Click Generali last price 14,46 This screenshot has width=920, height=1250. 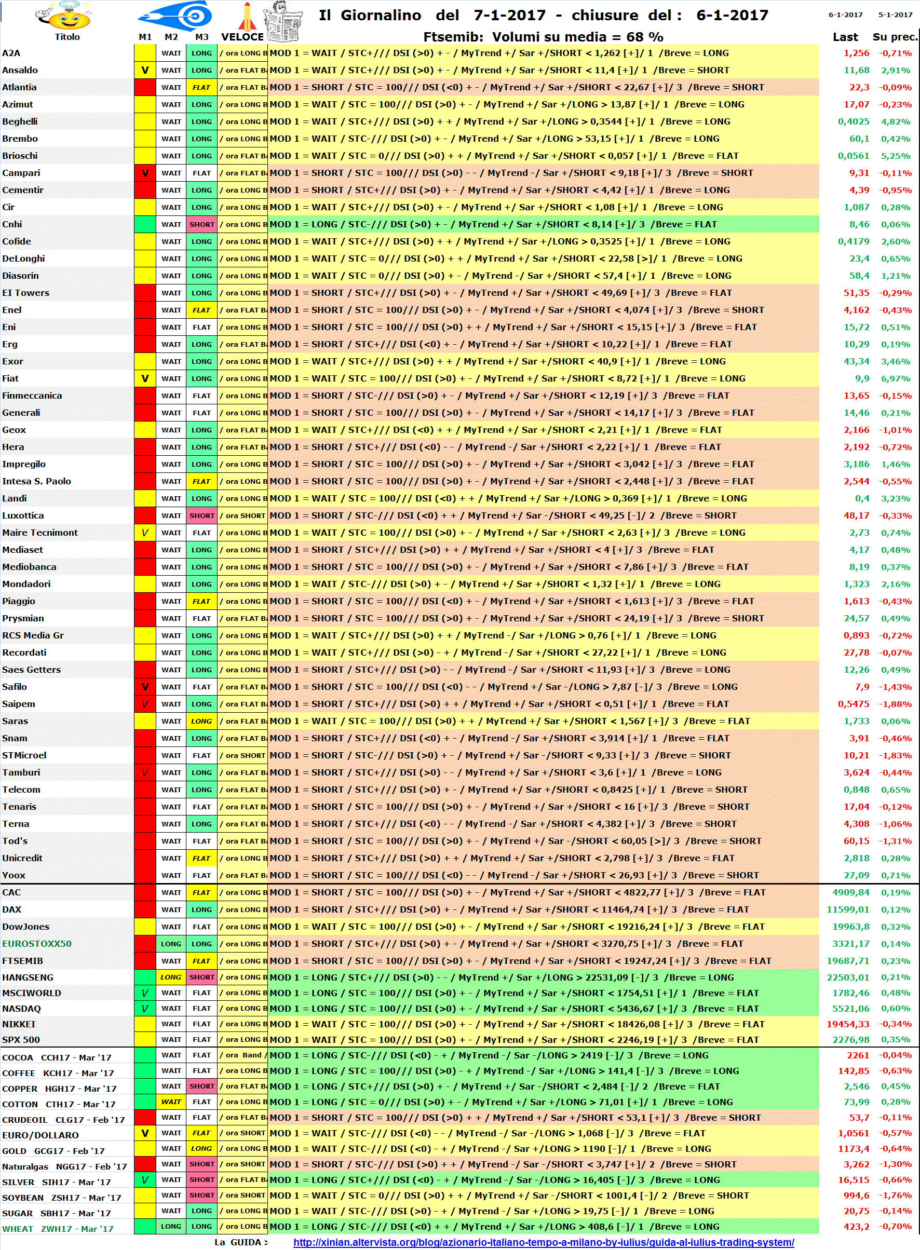(856, 413)
